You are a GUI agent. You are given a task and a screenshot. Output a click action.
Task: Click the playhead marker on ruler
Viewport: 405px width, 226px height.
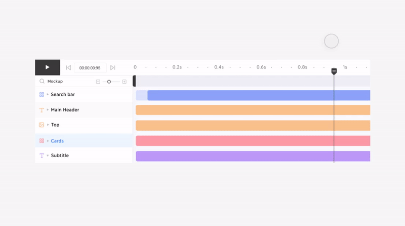point(334,71)
